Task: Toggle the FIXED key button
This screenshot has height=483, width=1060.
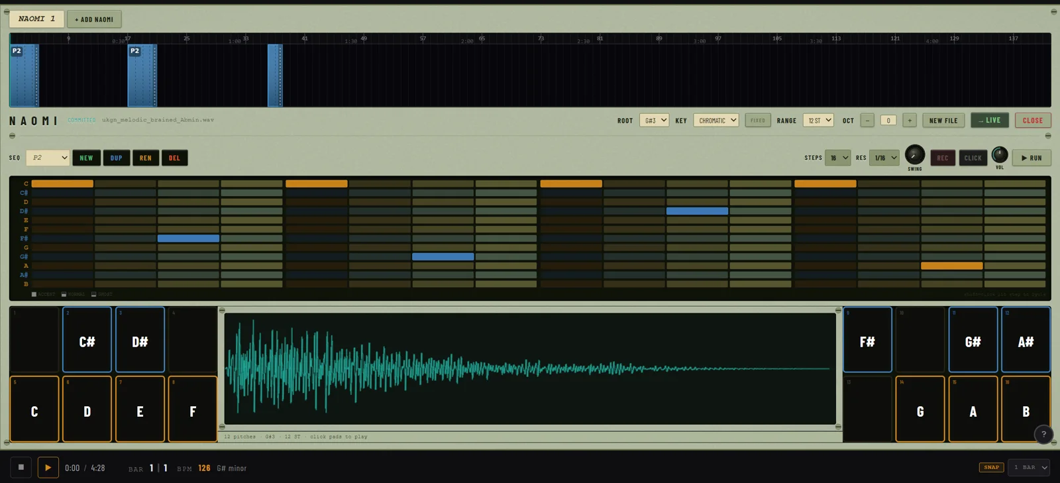Action: click(x=758, y=121)
